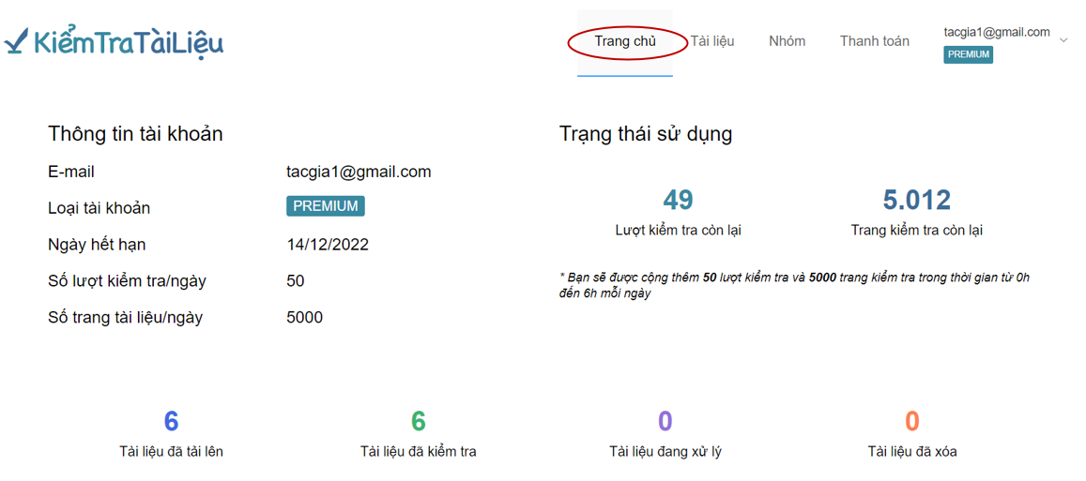Click the value 50 for Số lượt kiểm tra/ngày
Viewport: 1086px width, 481px height.
click(x=295, y=281)
